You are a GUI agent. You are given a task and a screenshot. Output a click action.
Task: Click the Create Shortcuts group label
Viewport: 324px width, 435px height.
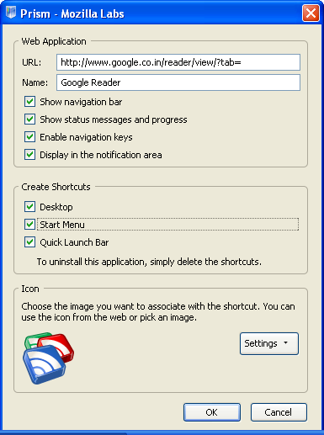(56, 187)
